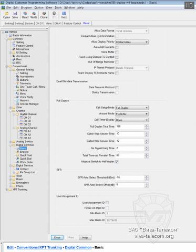
Task: Enable Out Of Range Reminder checkbox
Action: (x=117, y=62)
